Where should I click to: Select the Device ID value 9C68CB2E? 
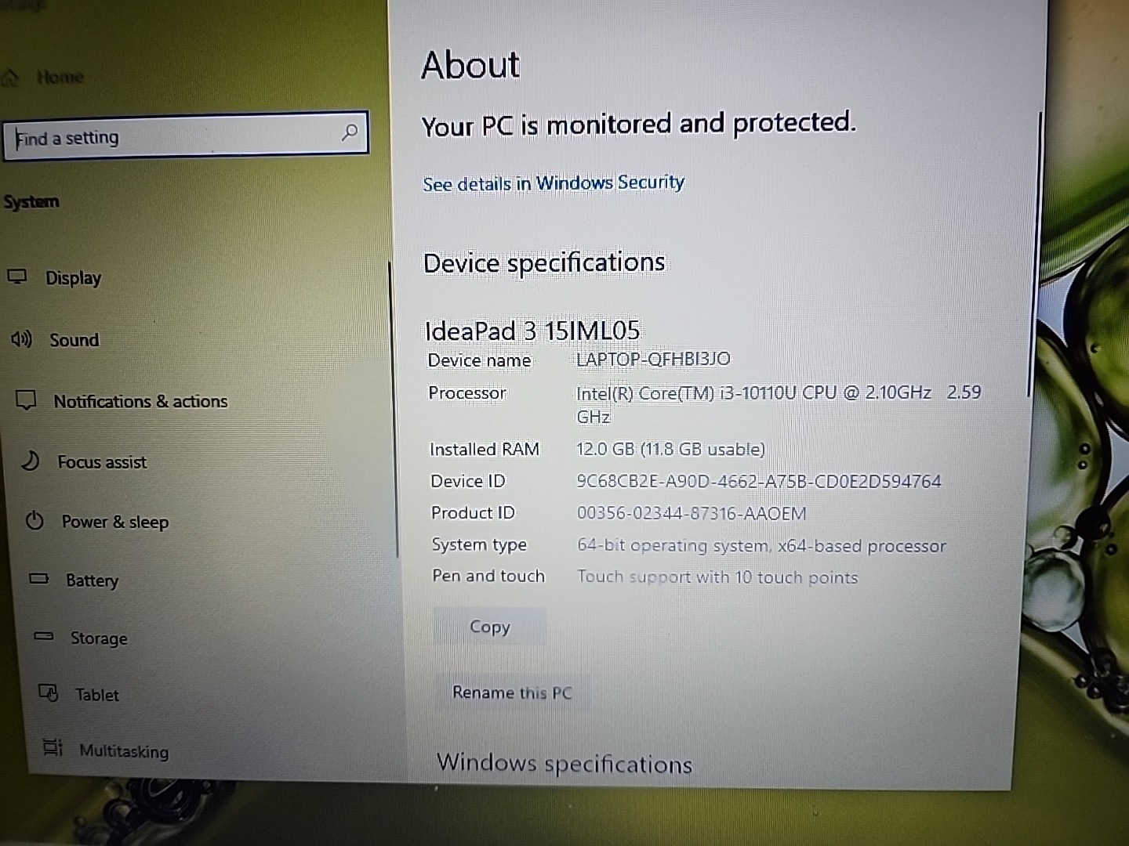(x=759, y=481)
